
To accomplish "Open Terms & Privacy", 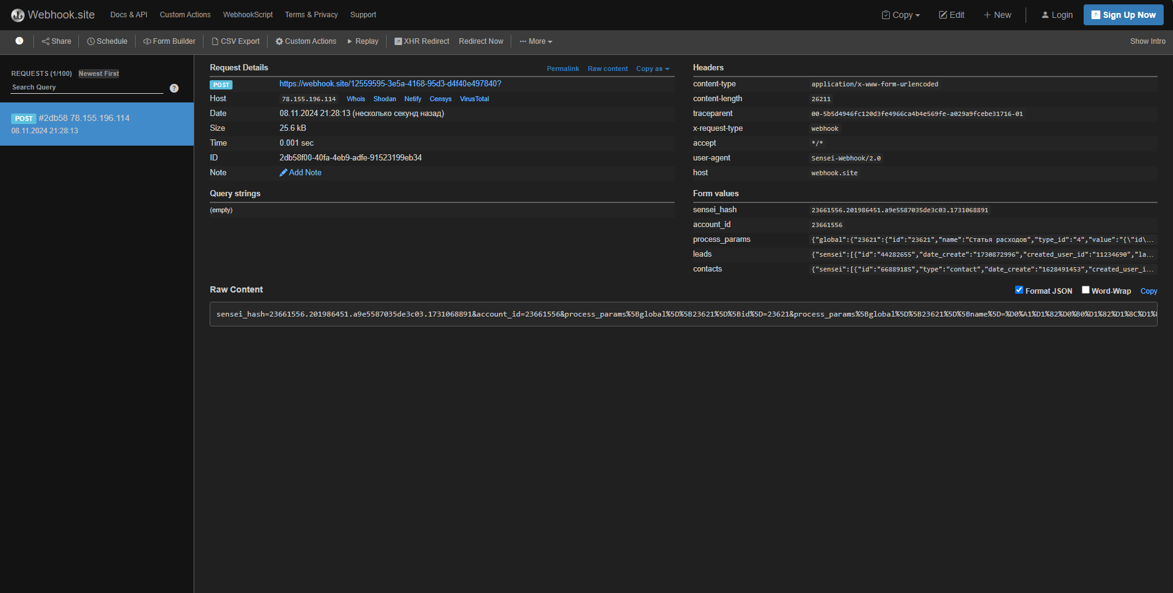I will (x=311, y=15).
